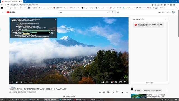Run the search with magnifier button
179x101 pixels.
click(112, 12)
